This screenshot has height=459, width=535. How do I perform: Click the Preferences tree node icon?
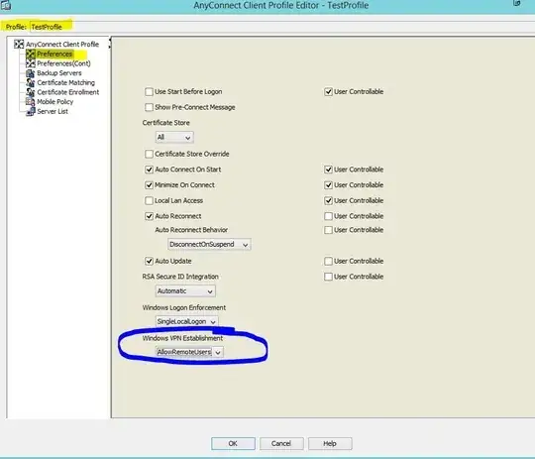(31, 54)
